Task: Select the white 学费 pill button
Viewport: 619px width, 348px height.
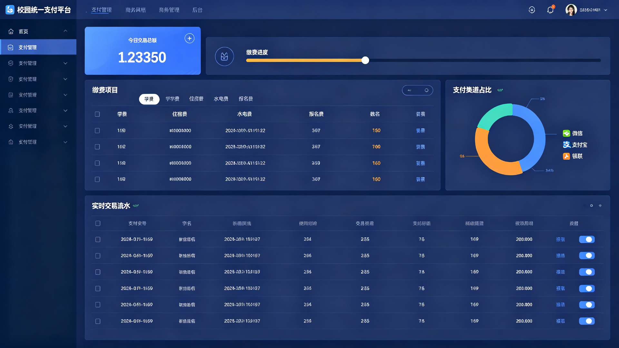Action: [x=149, y=99]
